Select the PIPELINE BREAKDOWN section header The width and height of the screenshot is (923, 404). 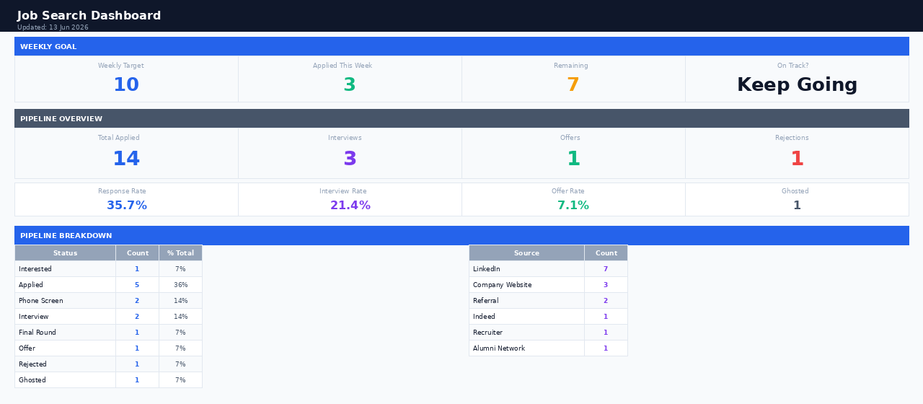point(461,235)
